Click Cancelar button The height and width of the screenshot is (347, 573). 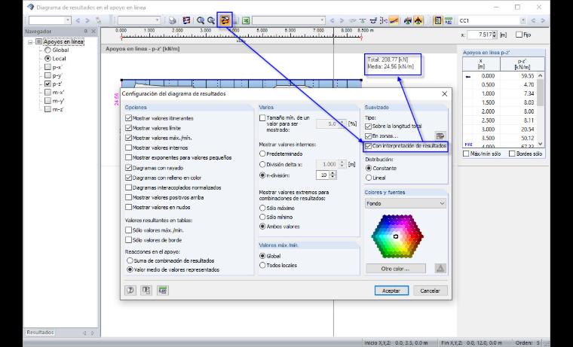430,291
